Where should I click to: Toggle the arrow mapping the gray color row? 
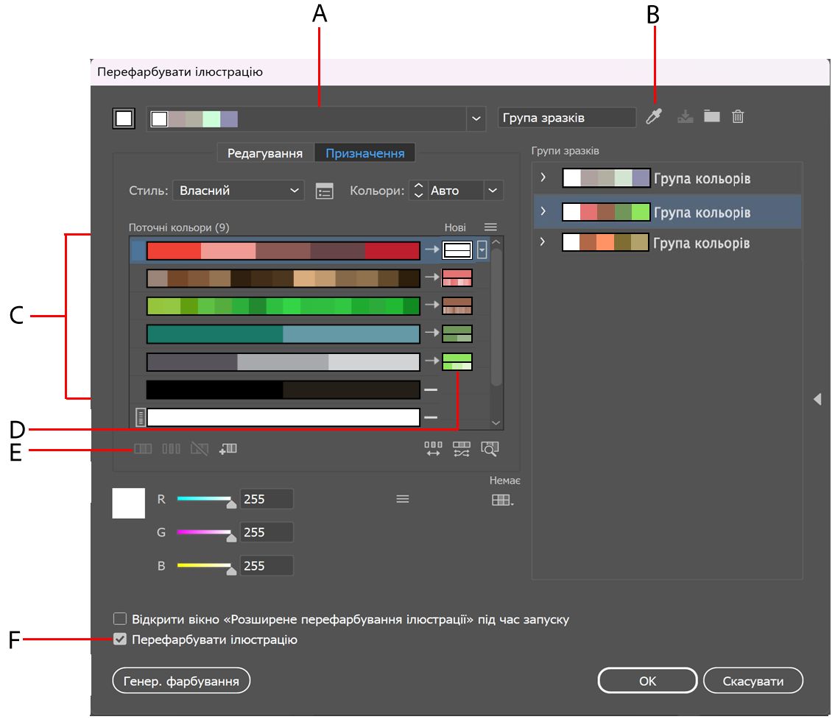(432, 361)
